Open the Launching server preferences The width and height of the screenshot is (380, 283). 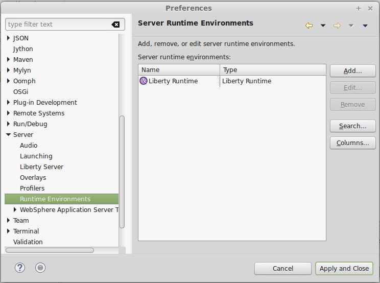point(36,156)
